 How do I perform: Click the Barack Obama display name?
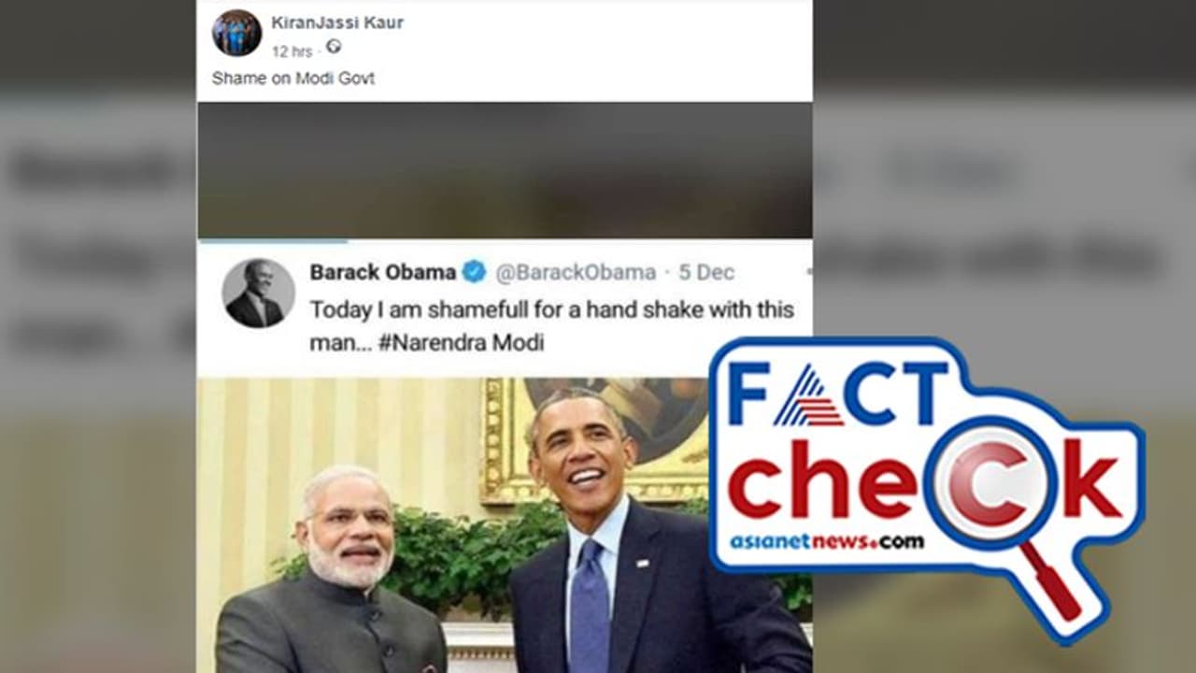[x=383, y=272]
